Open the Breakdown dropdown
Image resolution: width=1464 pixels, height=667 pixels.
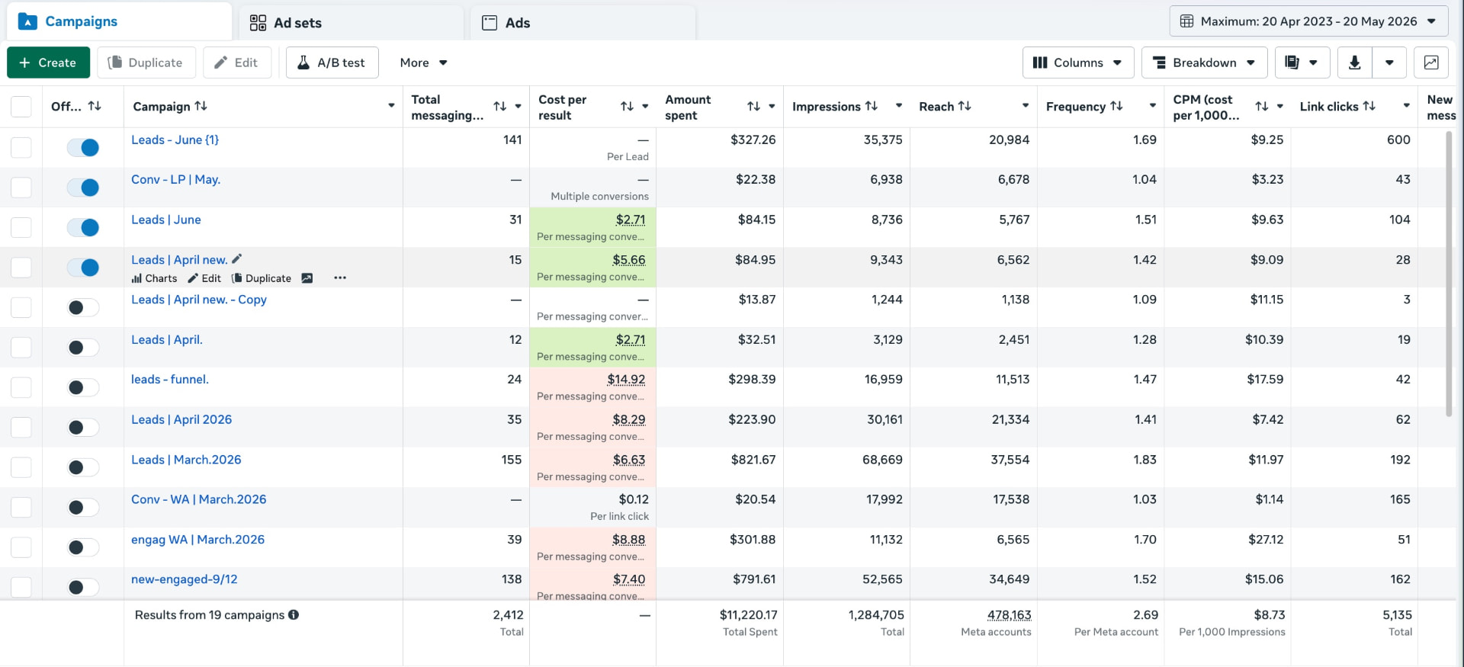pyautogui.click(x=1205, y=63)
